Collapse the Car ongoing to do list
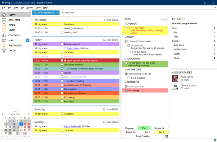The width and height of the screenshot is (217, 142). [124, 74]
